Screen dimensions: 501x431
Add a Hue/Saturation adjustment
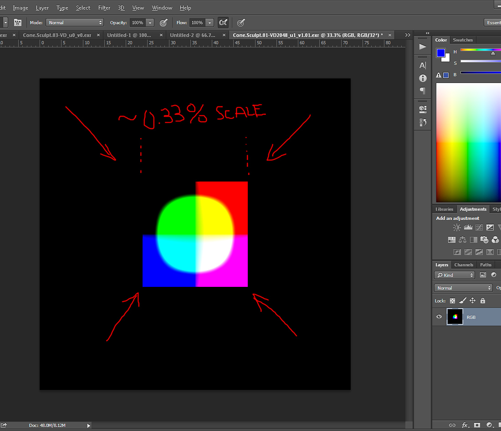pos(451,239)
